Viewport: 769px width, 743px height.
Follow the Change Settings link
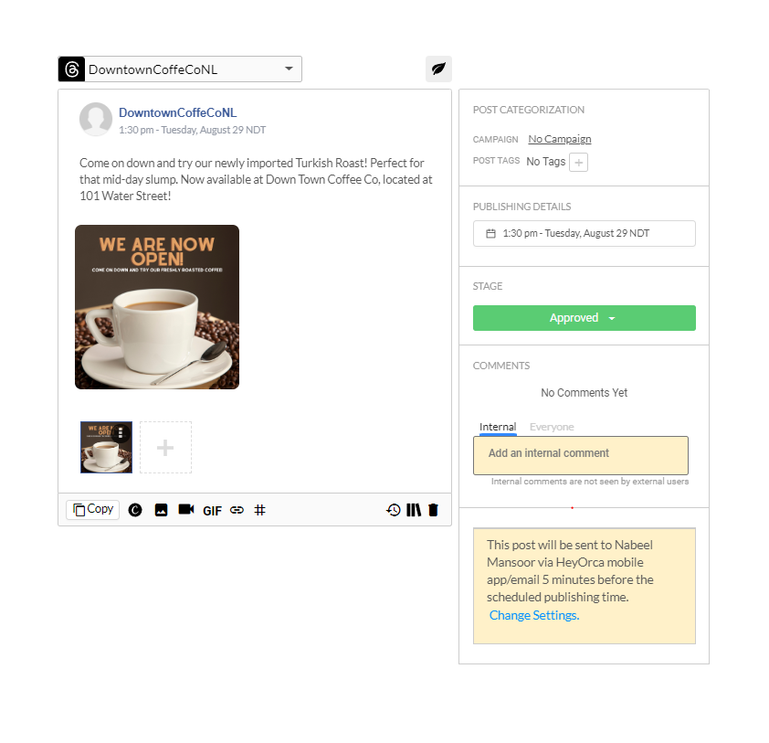tap(534, 615)
